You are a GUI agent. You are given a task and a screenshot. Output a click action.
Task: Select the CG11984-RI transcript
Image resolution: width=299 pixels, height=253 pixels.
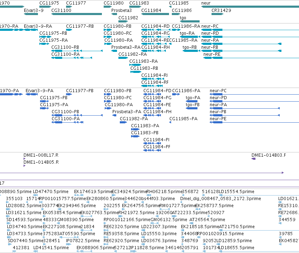click(x=152, y=79)
